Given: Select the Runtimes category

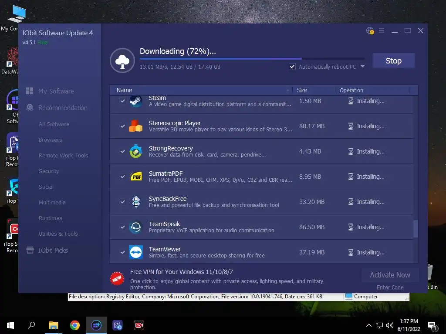Looking at the screenshot, I should [x=51, y=218].
